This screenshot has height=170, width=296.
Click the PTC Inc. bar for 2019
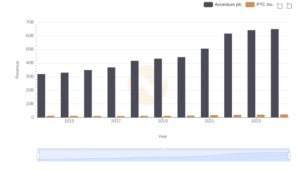167,117
